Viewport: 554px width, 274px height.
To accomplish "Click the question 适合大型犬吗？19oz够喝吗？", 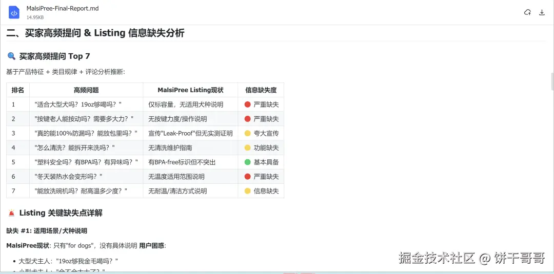I will pyautogui.click(x=78, y=104).
